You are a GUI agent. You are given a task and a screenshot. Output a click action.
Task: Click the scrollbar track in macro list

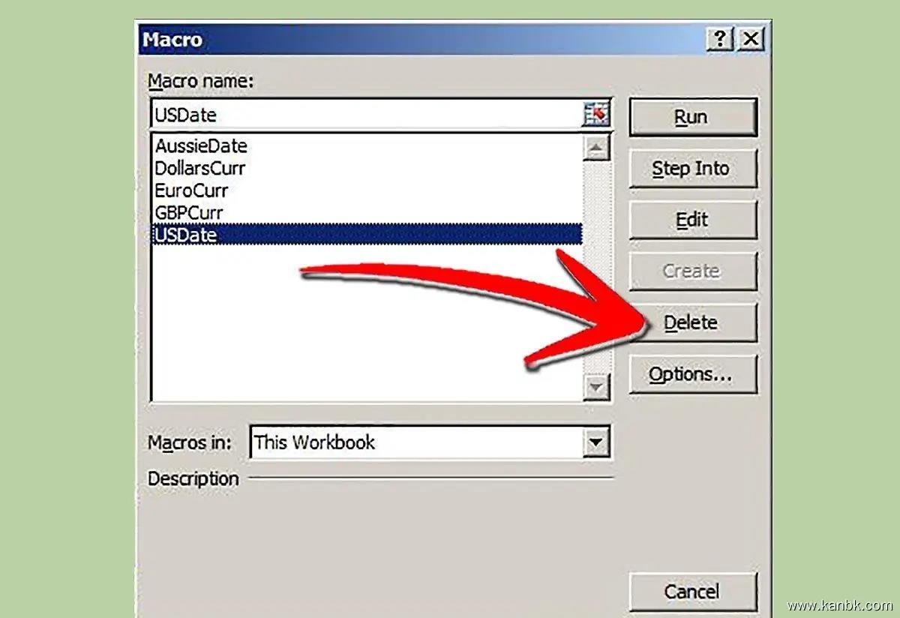pyautogui.click(x=597, y=268)
